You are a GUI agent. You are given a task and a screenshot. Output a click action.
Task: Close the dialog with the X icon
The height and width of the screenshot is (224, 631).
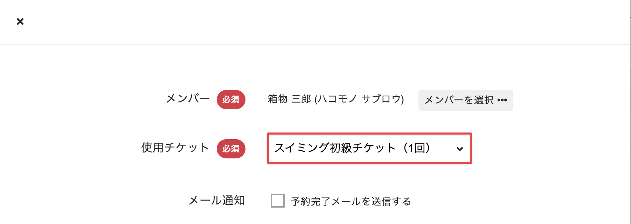click(20, 22)
